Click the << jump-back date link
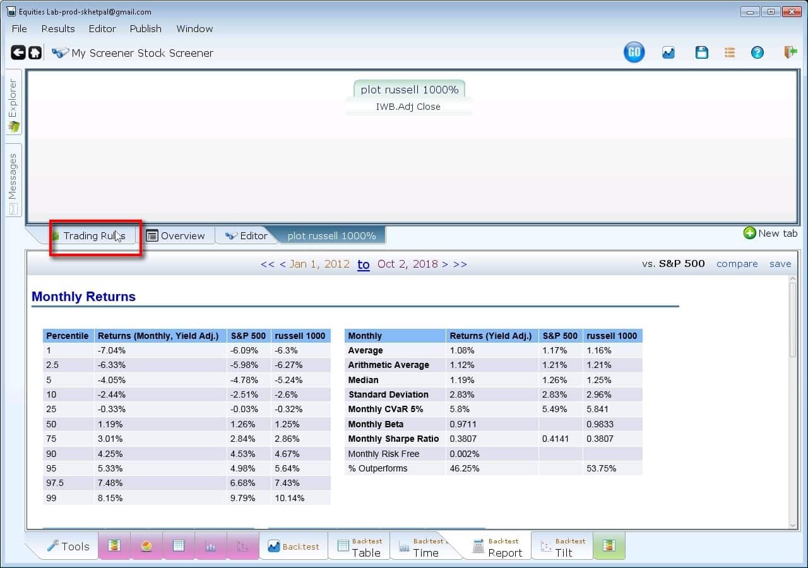The width and height of the screenshot is (808, 568). (x=268, y=264)
